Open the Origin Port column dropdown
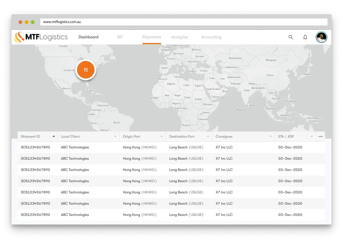The width and height of the screenshot is (343, 240). pyautogui.click(x=161, y=136)
